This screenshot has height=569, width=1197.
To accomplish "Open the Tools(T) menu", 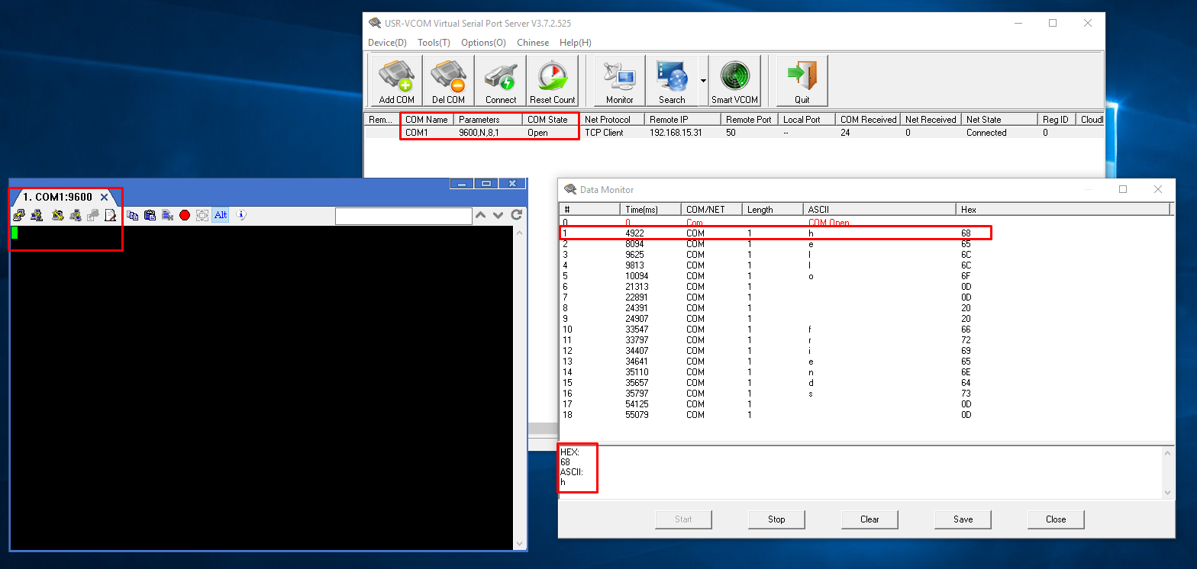I will 434,43.
